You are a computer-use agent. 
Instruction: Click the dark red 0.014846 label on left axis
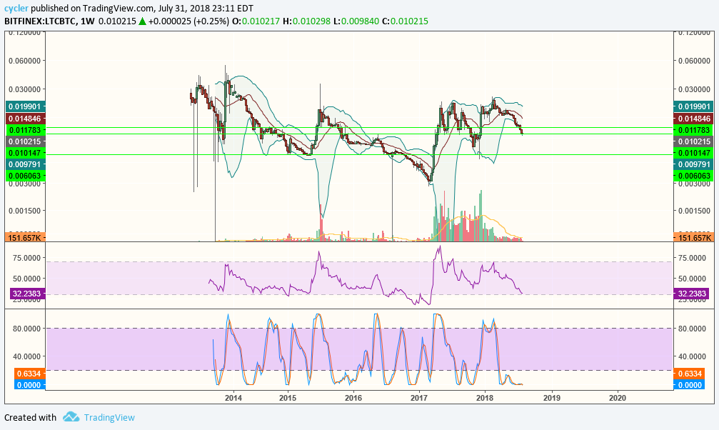tap(26, 119)
